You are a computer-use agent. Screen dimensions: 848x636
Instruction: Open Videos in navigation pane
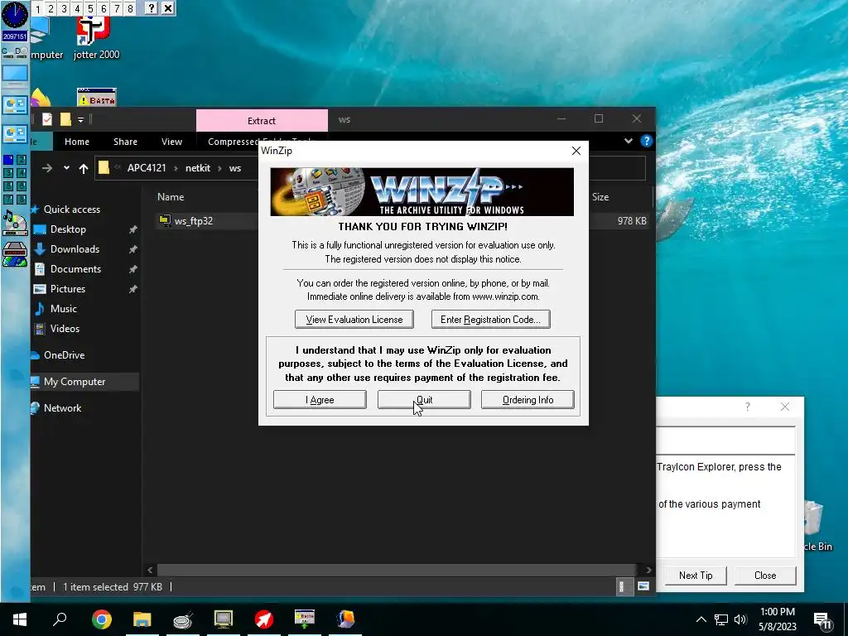tap(65, 329)
